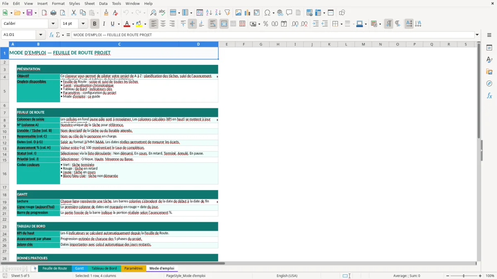Screen dimensions: 497x279
Task: Open the font size dropdown arrow
Action: tap(83, 24)
